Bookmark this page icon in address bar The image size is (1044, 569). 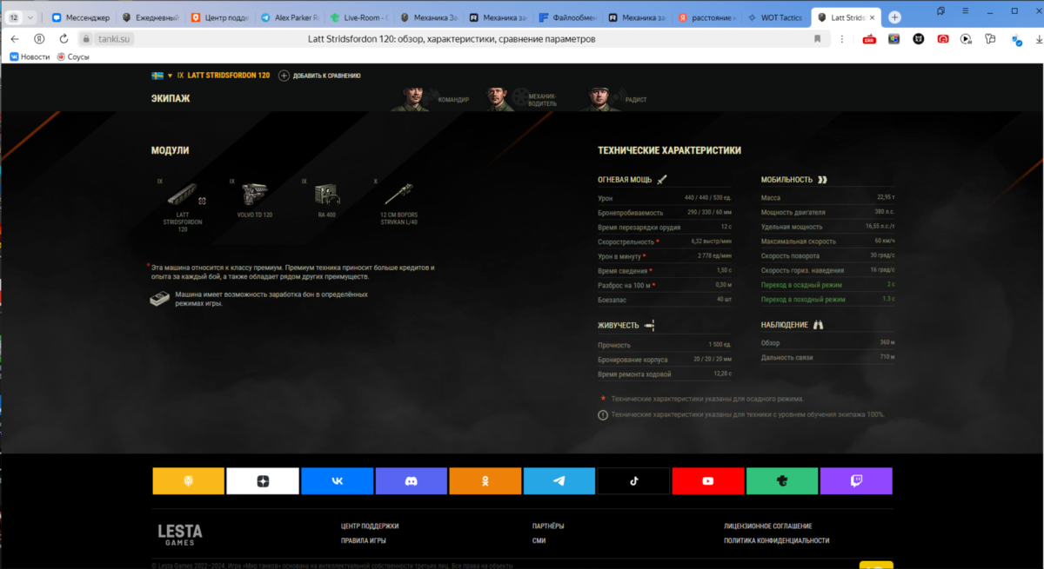(x=817, y=39)
